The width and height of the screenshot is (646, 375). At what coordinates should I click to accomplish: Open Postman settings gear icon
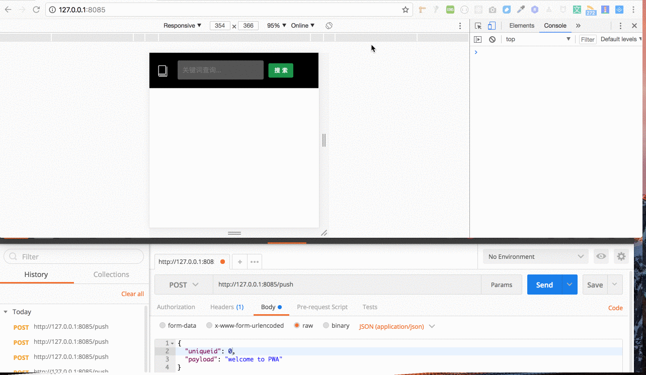(621, 256)
